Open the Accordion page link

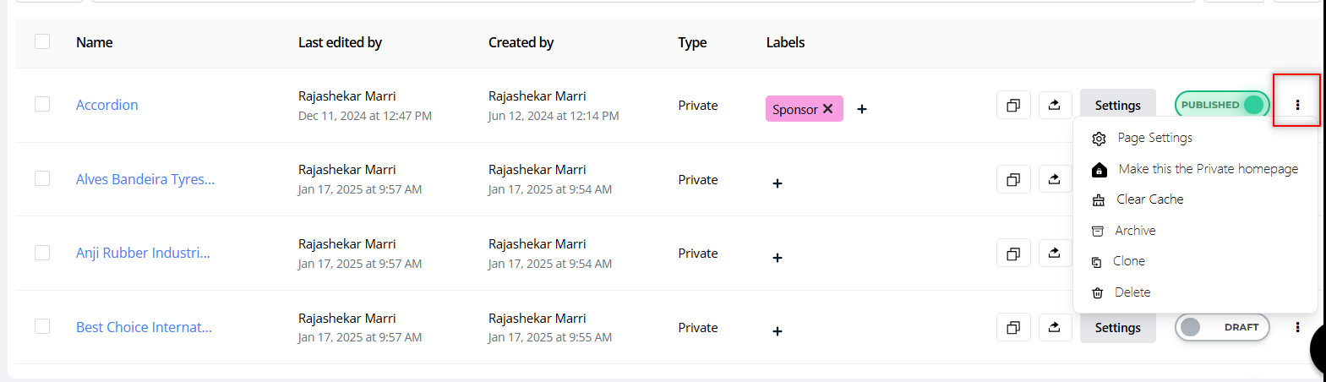point(107,105)
